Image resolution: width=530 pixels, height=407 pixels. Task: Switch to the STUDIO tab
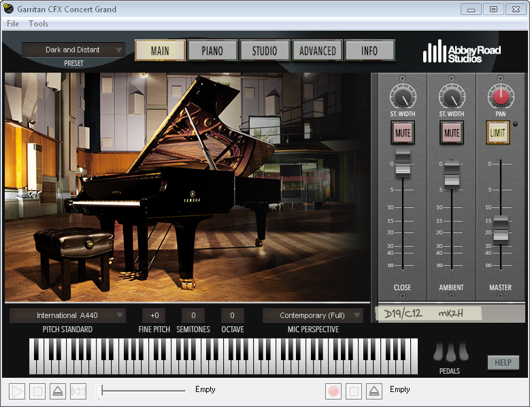pos(265,51)
